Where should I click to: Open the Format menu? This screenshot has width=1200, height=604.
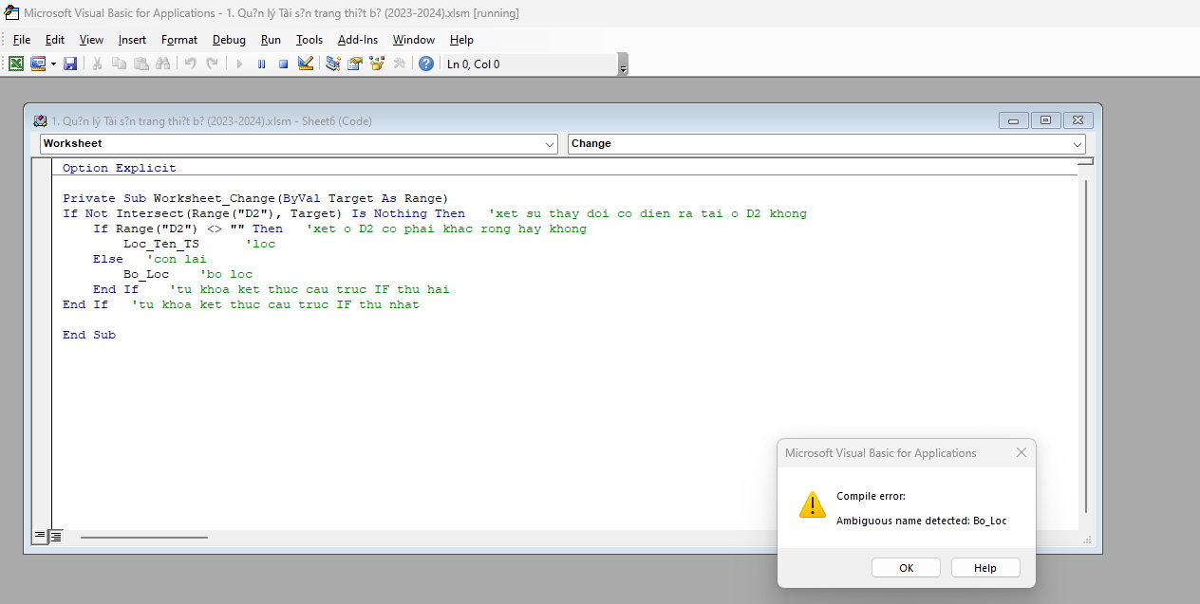(x=179, y=40)
